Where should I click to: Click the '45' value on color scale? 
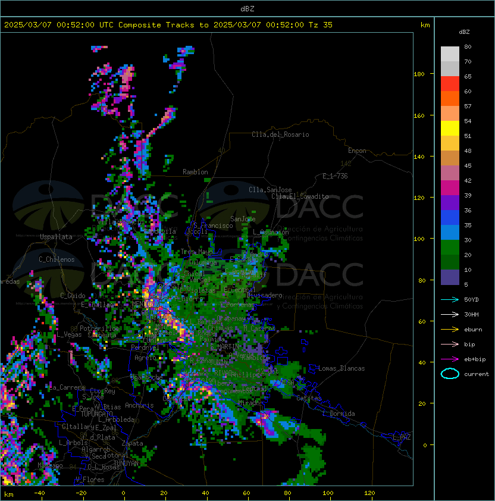coord(468,165)
